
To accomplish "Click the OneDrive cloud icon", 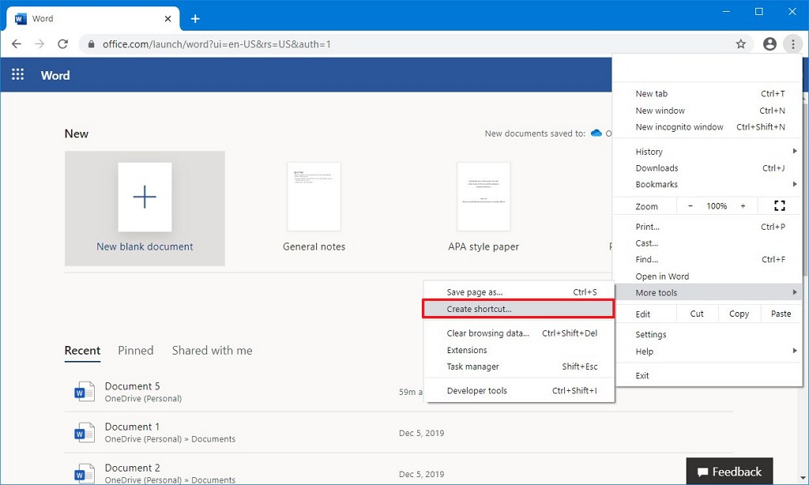I will (x=596, y=133).
